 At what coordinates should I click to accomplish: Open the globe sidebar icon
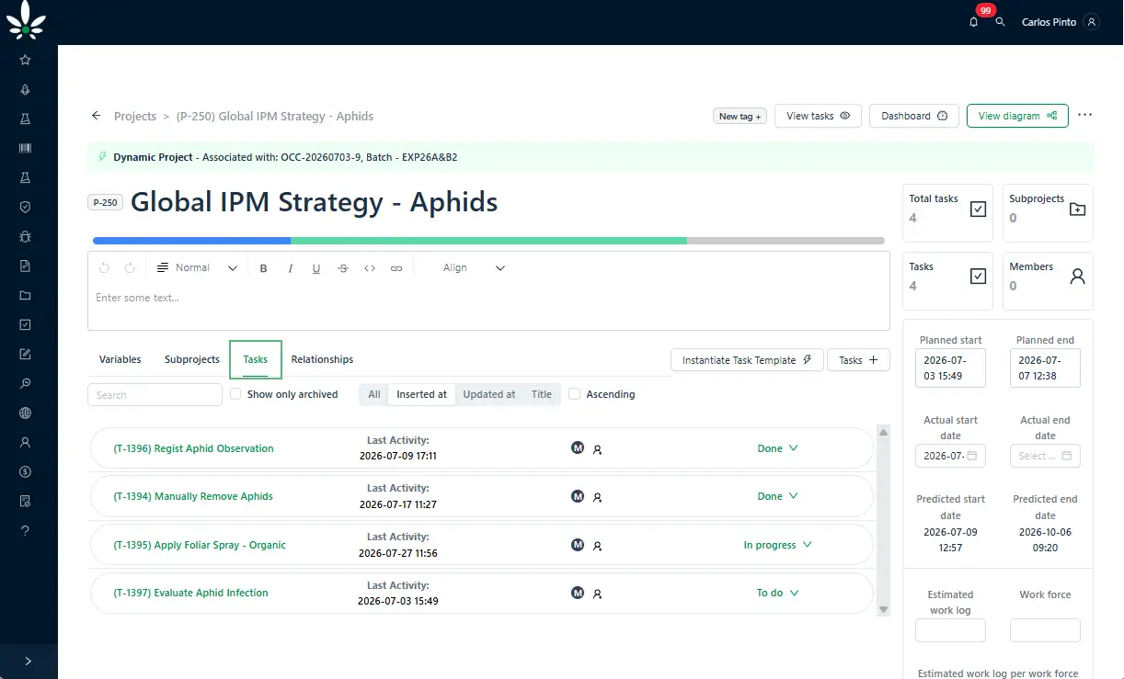25,413
